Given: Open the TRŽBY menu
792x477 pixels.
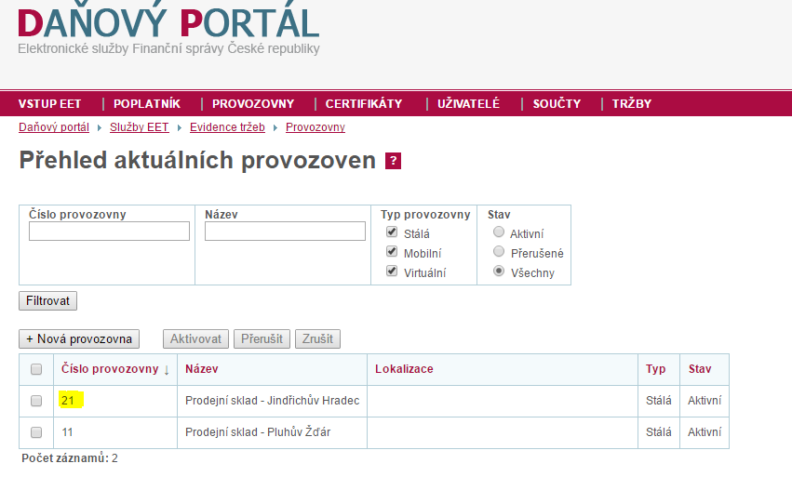Looking at the screenshot, I should click(x=631, y=103).
